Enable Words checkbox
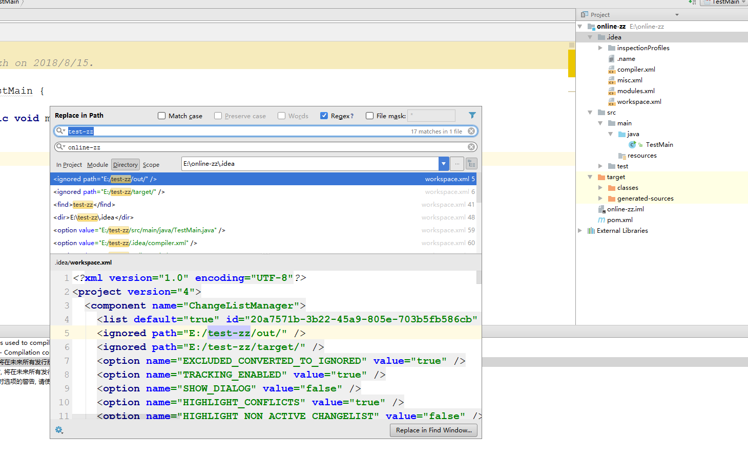 click(x=282, y=116)
